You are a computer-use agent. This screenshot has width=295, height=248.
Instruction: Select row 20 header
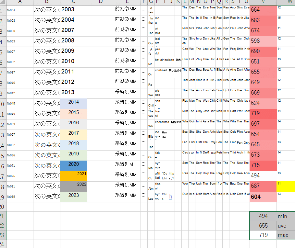3,207
